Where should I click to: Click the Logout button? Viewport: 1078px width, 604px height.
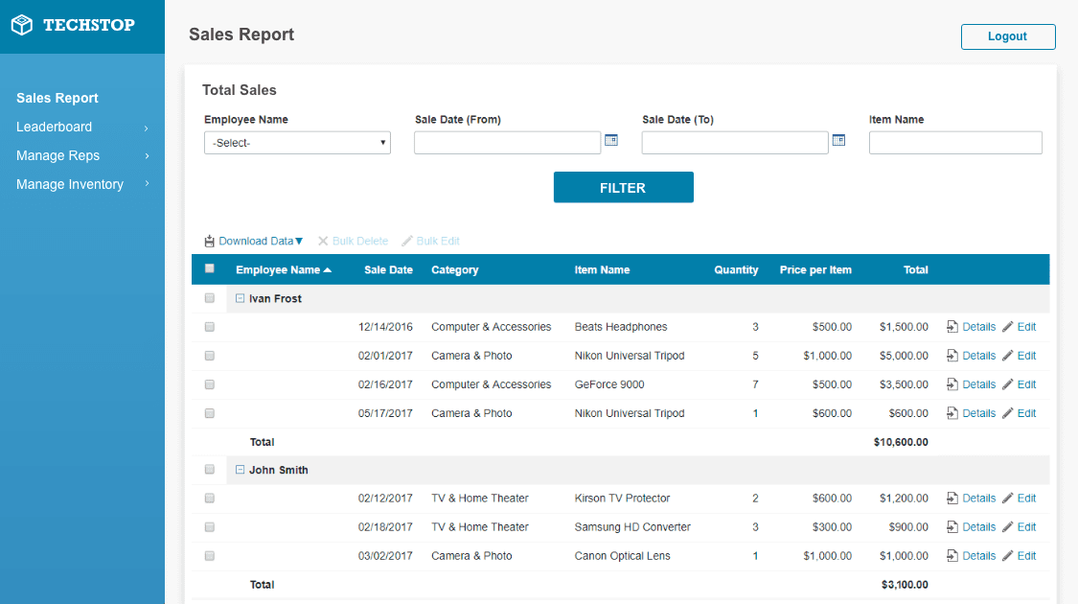coord(1007,36)
